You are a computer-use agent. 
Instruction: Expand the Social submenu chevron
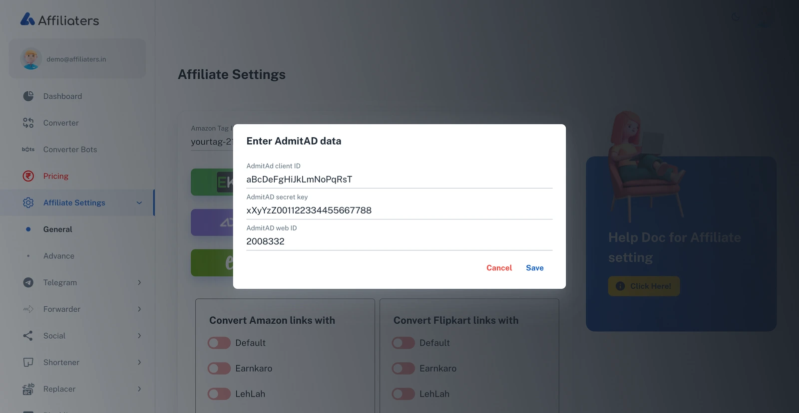139,336
